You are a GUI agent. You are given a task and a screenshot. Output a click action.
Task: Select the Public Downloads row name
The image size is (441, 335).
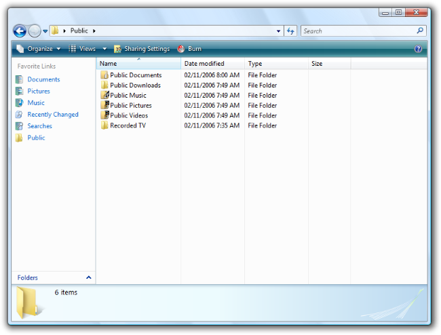coord(135,85)
